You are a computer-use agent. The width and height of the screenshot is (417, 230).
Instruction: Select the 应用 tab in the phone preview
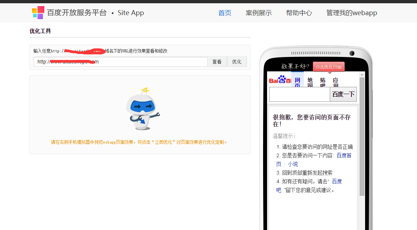pos(336,82)
